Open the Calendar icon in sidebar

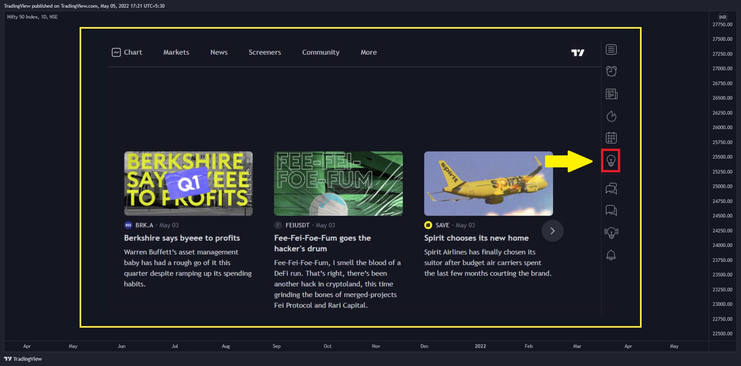click(611, 138)
